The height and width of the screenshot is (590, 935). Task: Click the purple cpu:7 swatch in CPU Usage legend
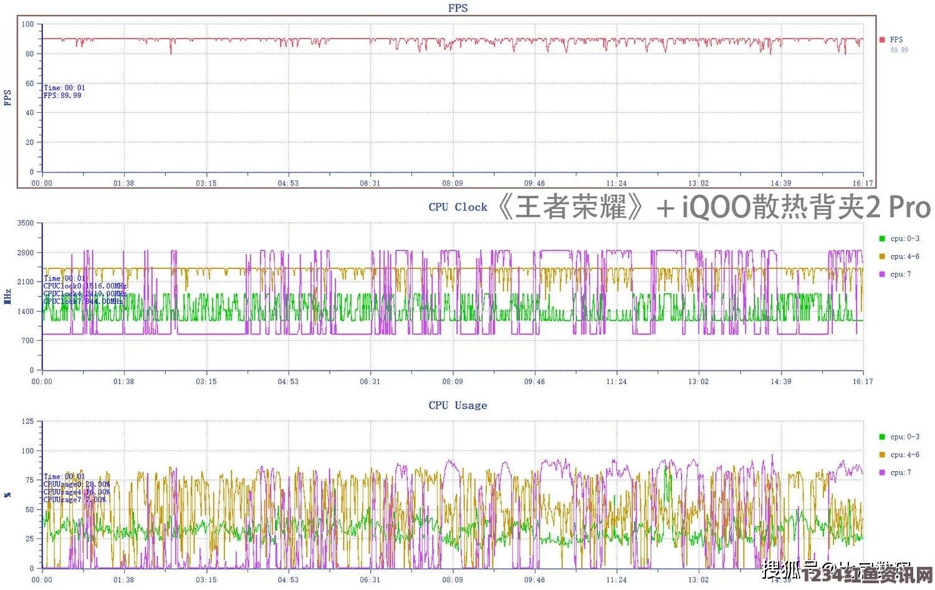882,473
